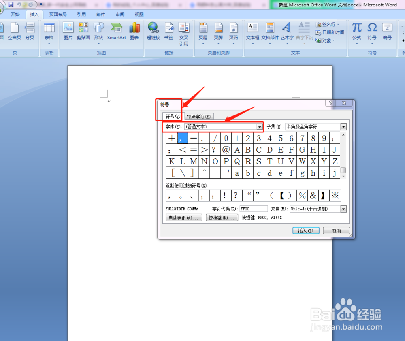Insert Signature Line (签名行)

(x=326, y=25)
